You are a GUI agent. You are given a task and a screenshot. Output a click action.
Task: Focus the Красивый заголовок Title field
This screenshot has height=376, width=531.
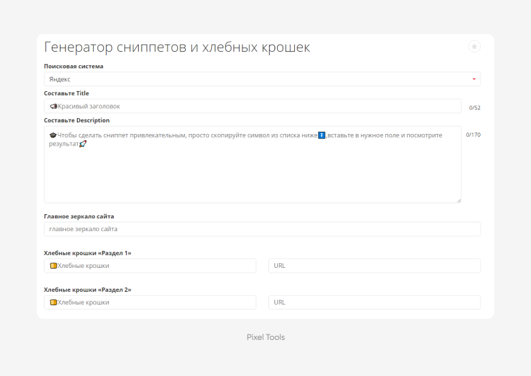pos(253,106)
